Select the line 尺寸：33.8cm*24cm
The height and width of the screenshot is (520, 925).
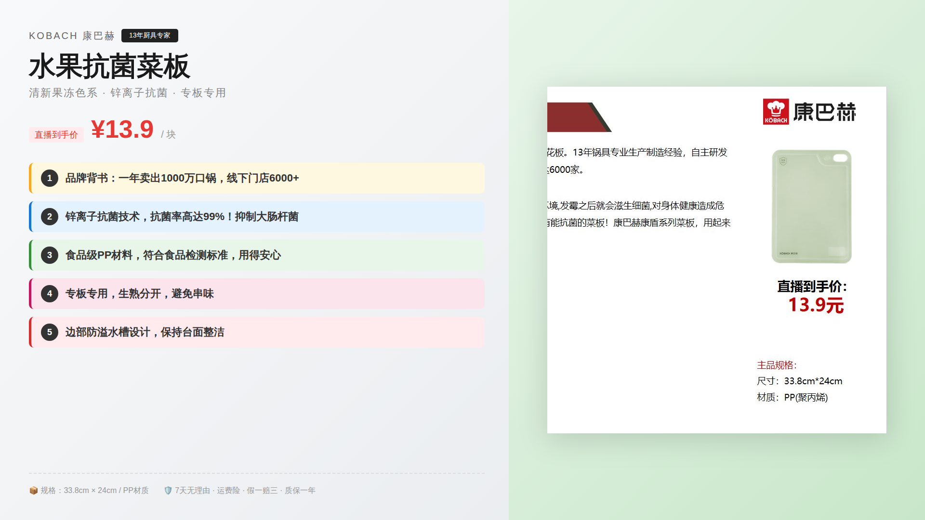click(x=800, y=381)
